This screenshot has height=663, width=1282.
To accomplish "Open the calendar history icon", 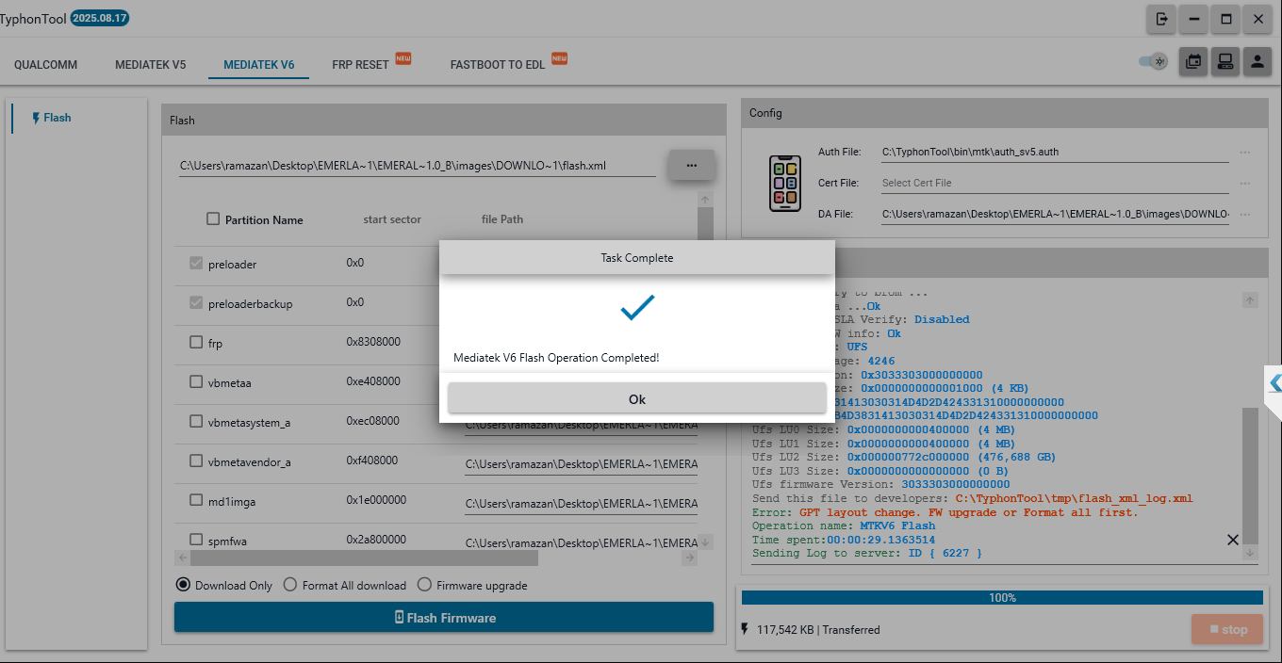I will (1193, 61).
